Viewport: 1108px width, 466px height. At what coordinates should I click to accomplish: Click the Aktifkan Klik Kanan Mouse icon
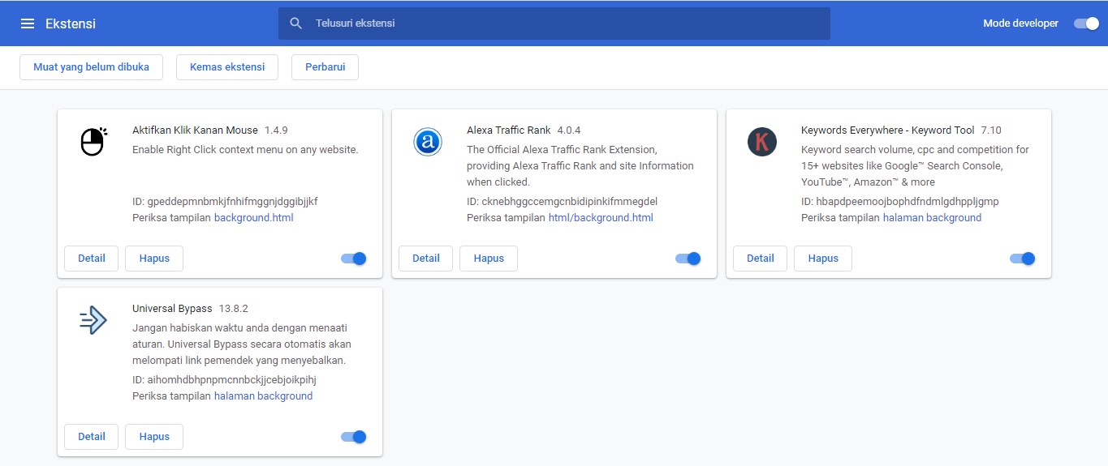point(93,142)
